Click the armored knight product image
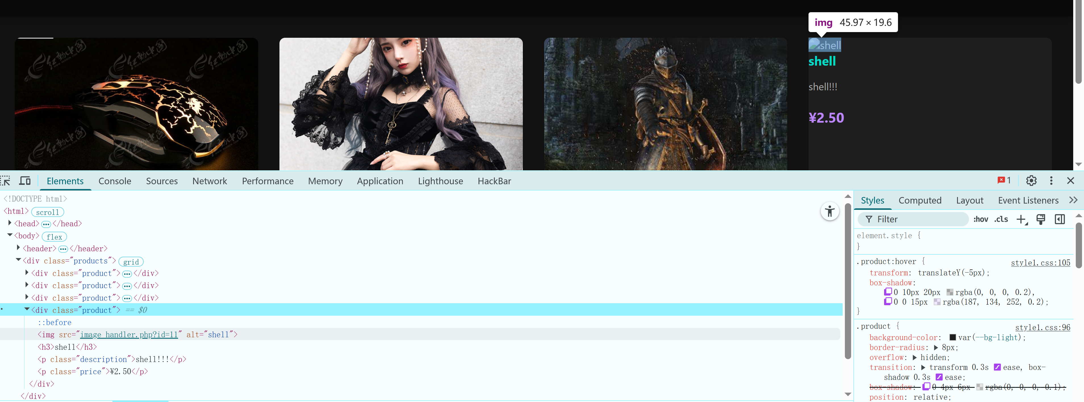The image size is (1084, 402). (665, 104)
